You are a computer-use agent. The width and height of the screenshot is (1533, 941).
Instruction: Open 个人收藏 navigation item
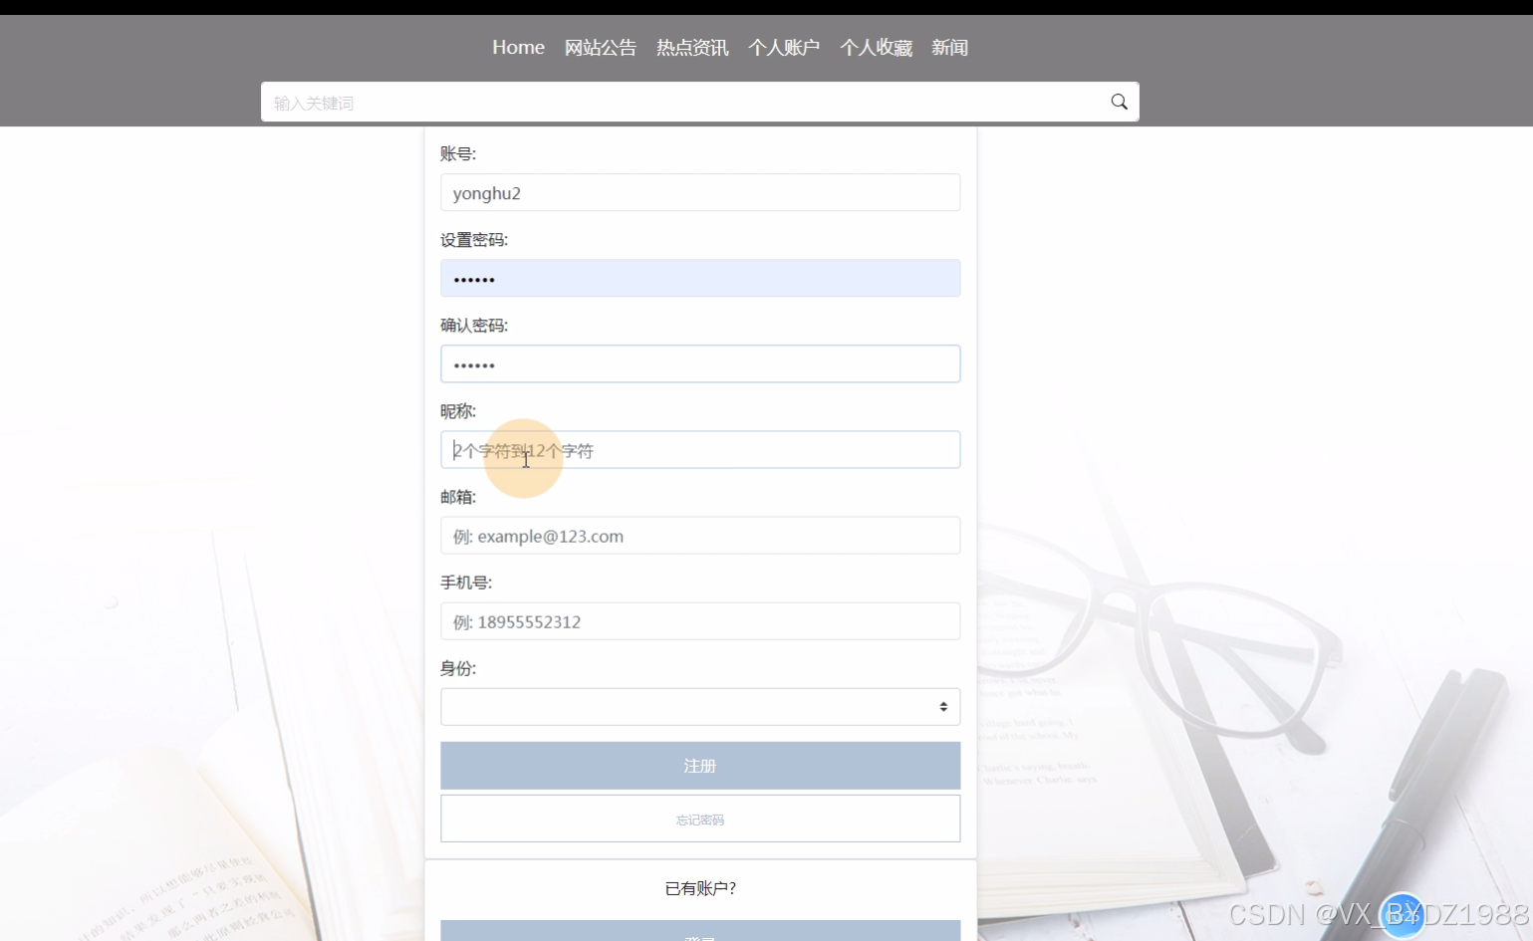coord(876,47)
